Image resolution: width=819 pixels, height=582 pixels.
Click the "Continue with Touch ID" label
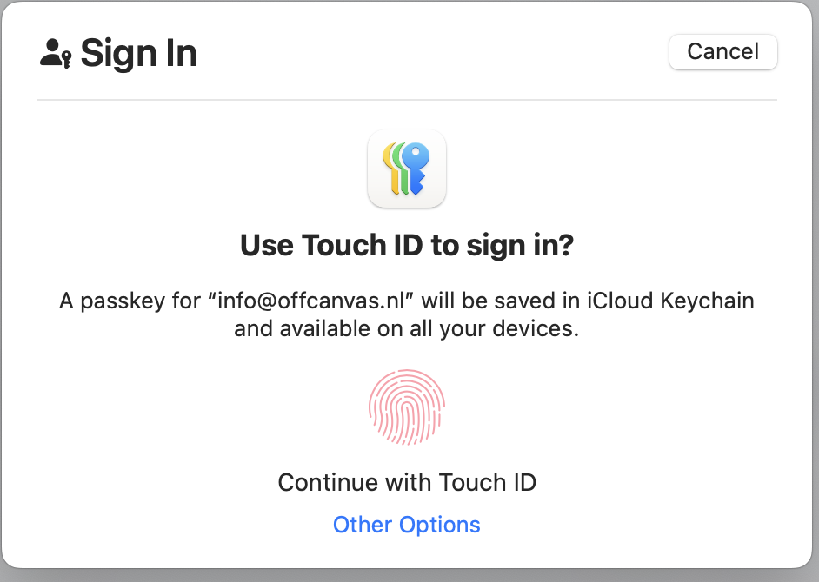pos(407,482)
